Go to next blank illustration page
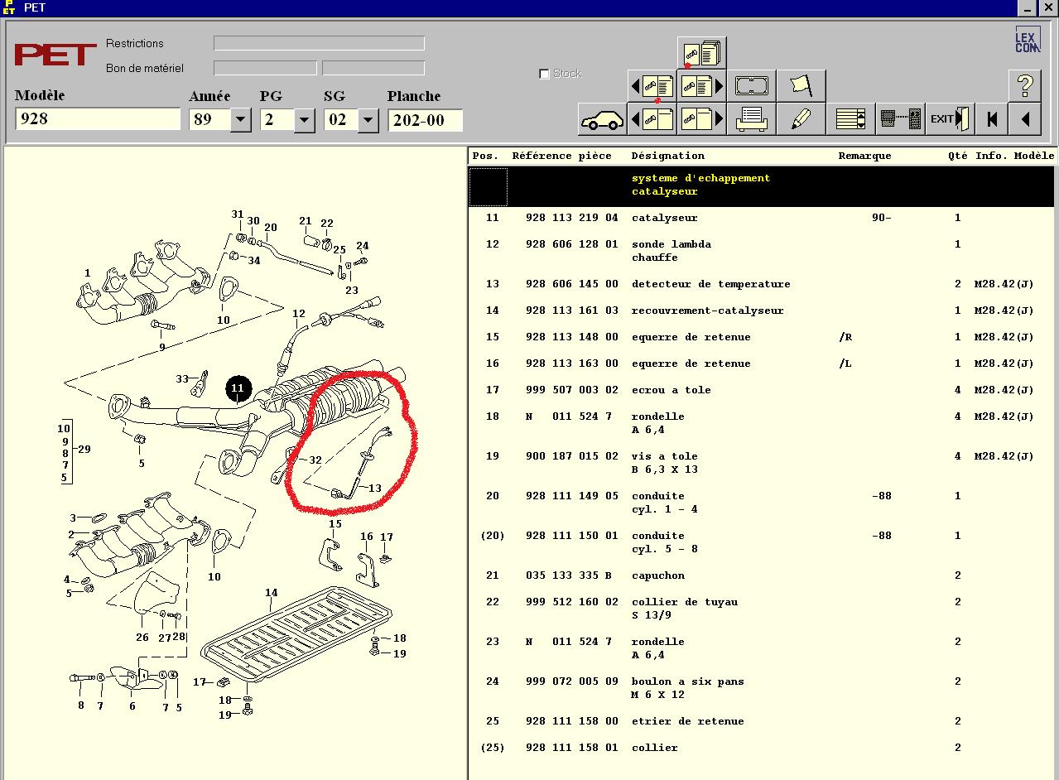This screenshot has width=1059, height=780. [x=701, y=119]
